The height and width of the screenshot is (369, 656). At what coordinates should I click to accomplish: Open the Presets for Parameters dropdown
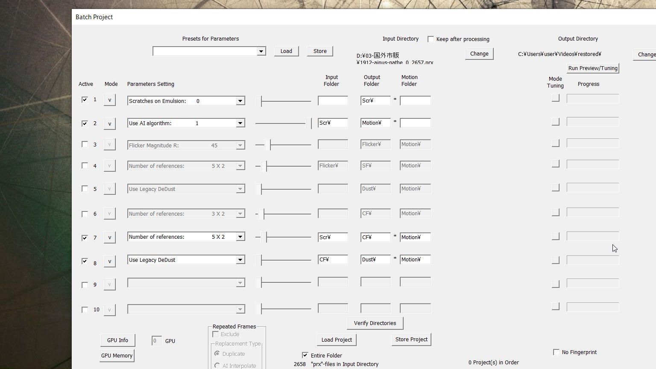[261, 51]
